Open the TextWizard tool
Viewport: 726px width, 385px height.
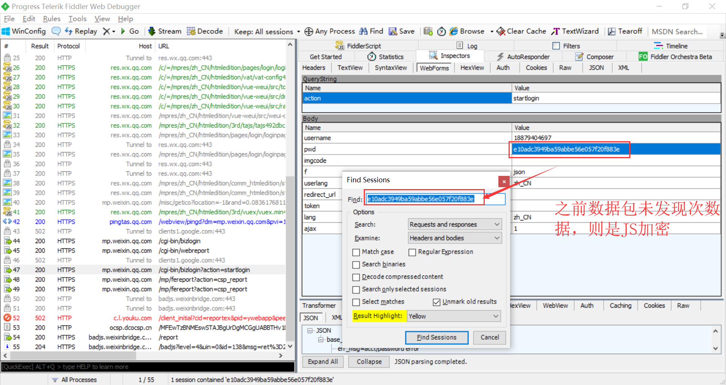575,31
